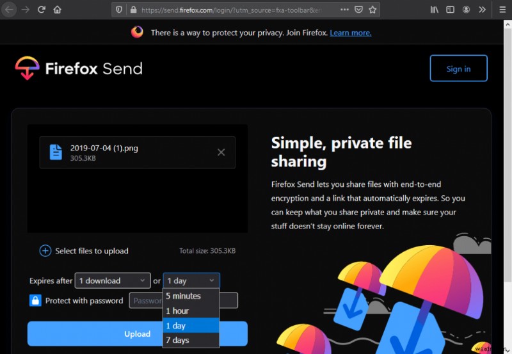Open the browser home page icon
Viewport: 512px width, 354px height.
click(x=57, y=10)
